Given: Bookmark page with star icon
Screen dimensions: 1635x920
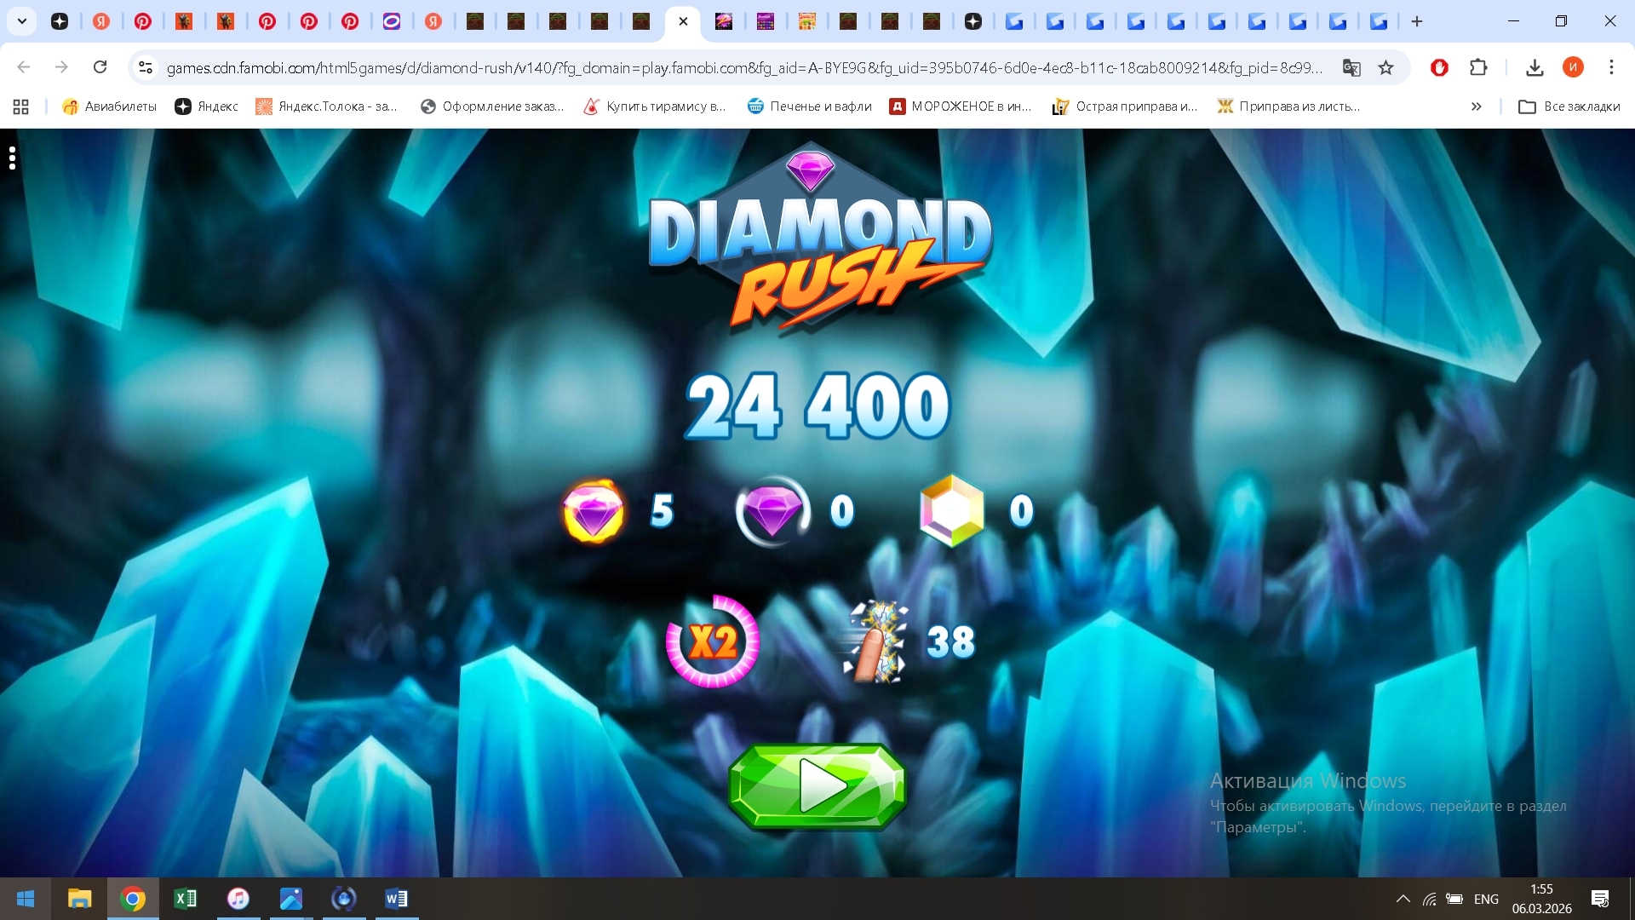Looking at the screenshot, I should [x=1386, y=67].
